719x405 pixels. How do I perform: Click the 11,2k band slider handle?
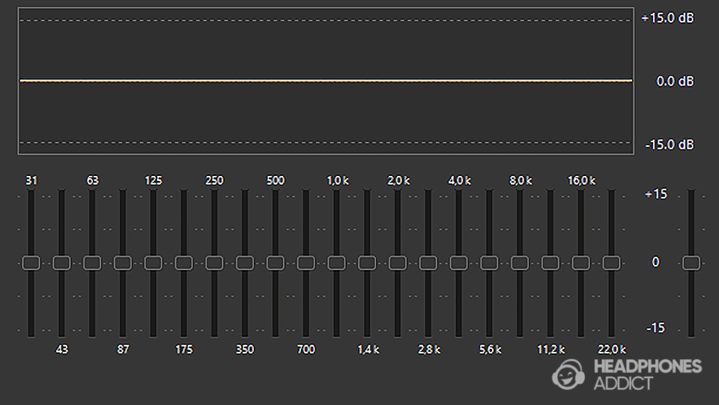pyautogui.click(x=550, y=263)
